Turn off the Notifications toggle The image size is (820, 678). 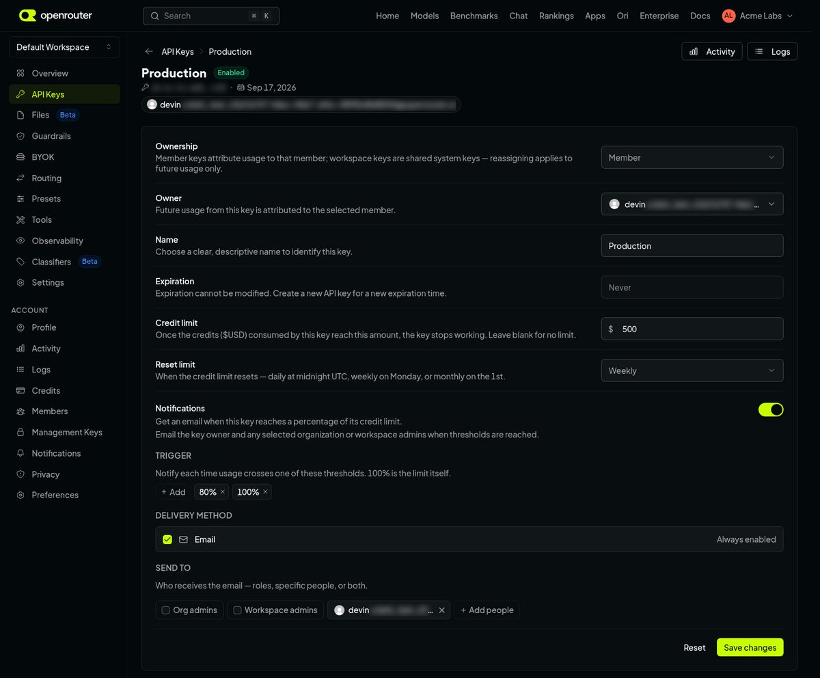tap(771, 409)
